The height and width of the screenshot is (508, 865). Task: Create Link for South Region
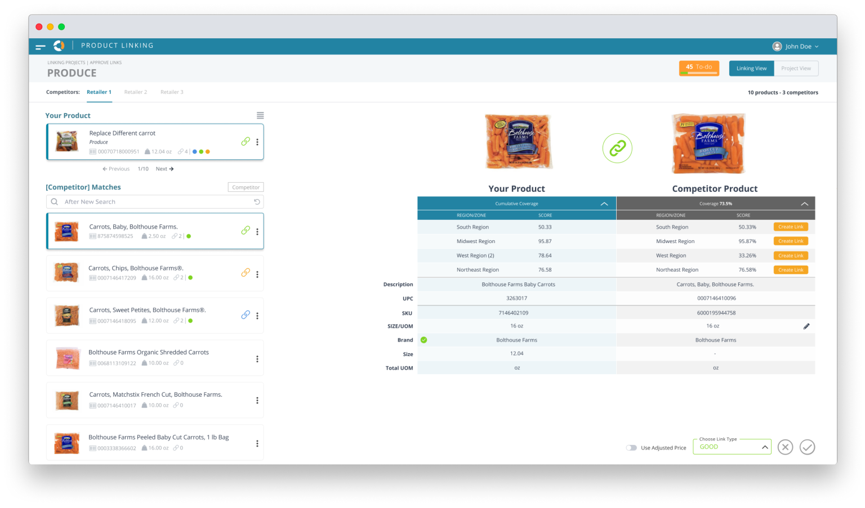[791, 227]
